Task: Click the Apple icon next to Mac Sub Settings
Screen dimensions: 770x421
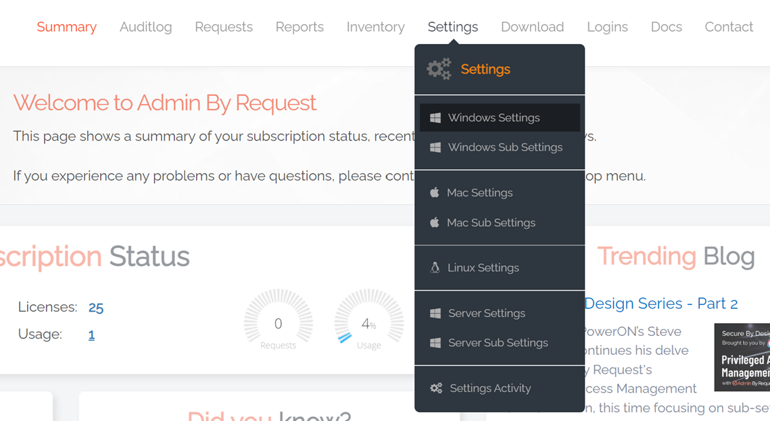Action: pos(435,222)
